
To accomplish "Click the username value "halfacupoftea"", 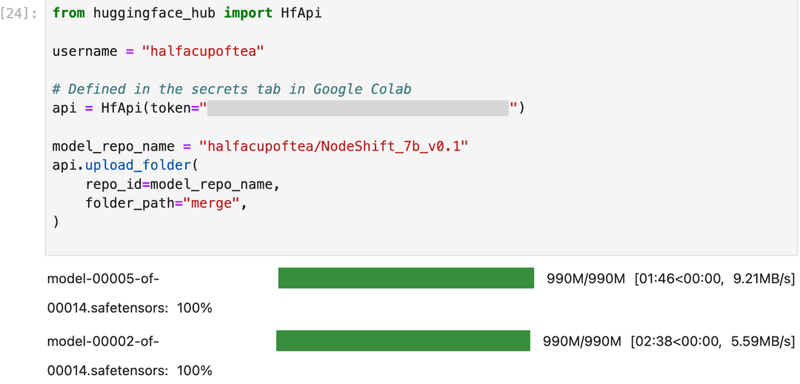I will [x=204, y=51].
